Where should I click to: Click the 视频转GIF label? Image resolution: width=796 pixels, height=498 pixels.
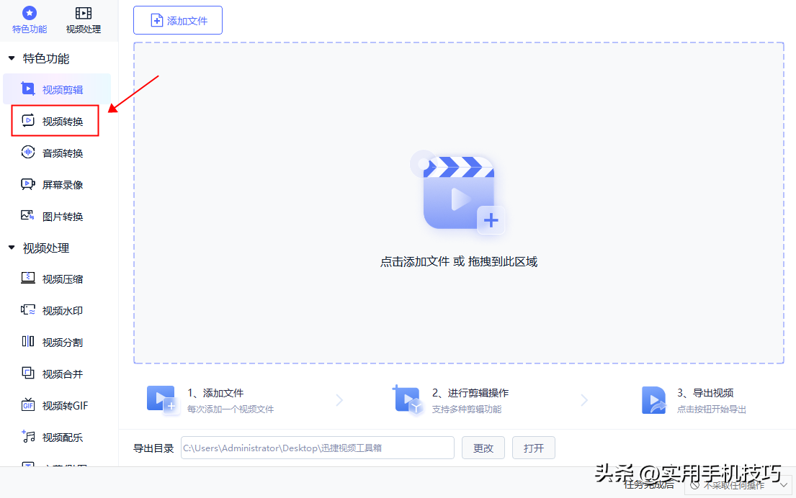pyautogui.click(x=65, y=406)
